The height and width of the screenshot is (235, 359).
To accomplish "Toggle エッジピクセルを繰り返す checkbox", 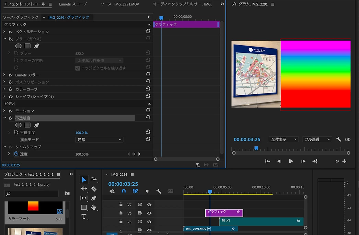I will pyautogui.click(x=78, y=68).
